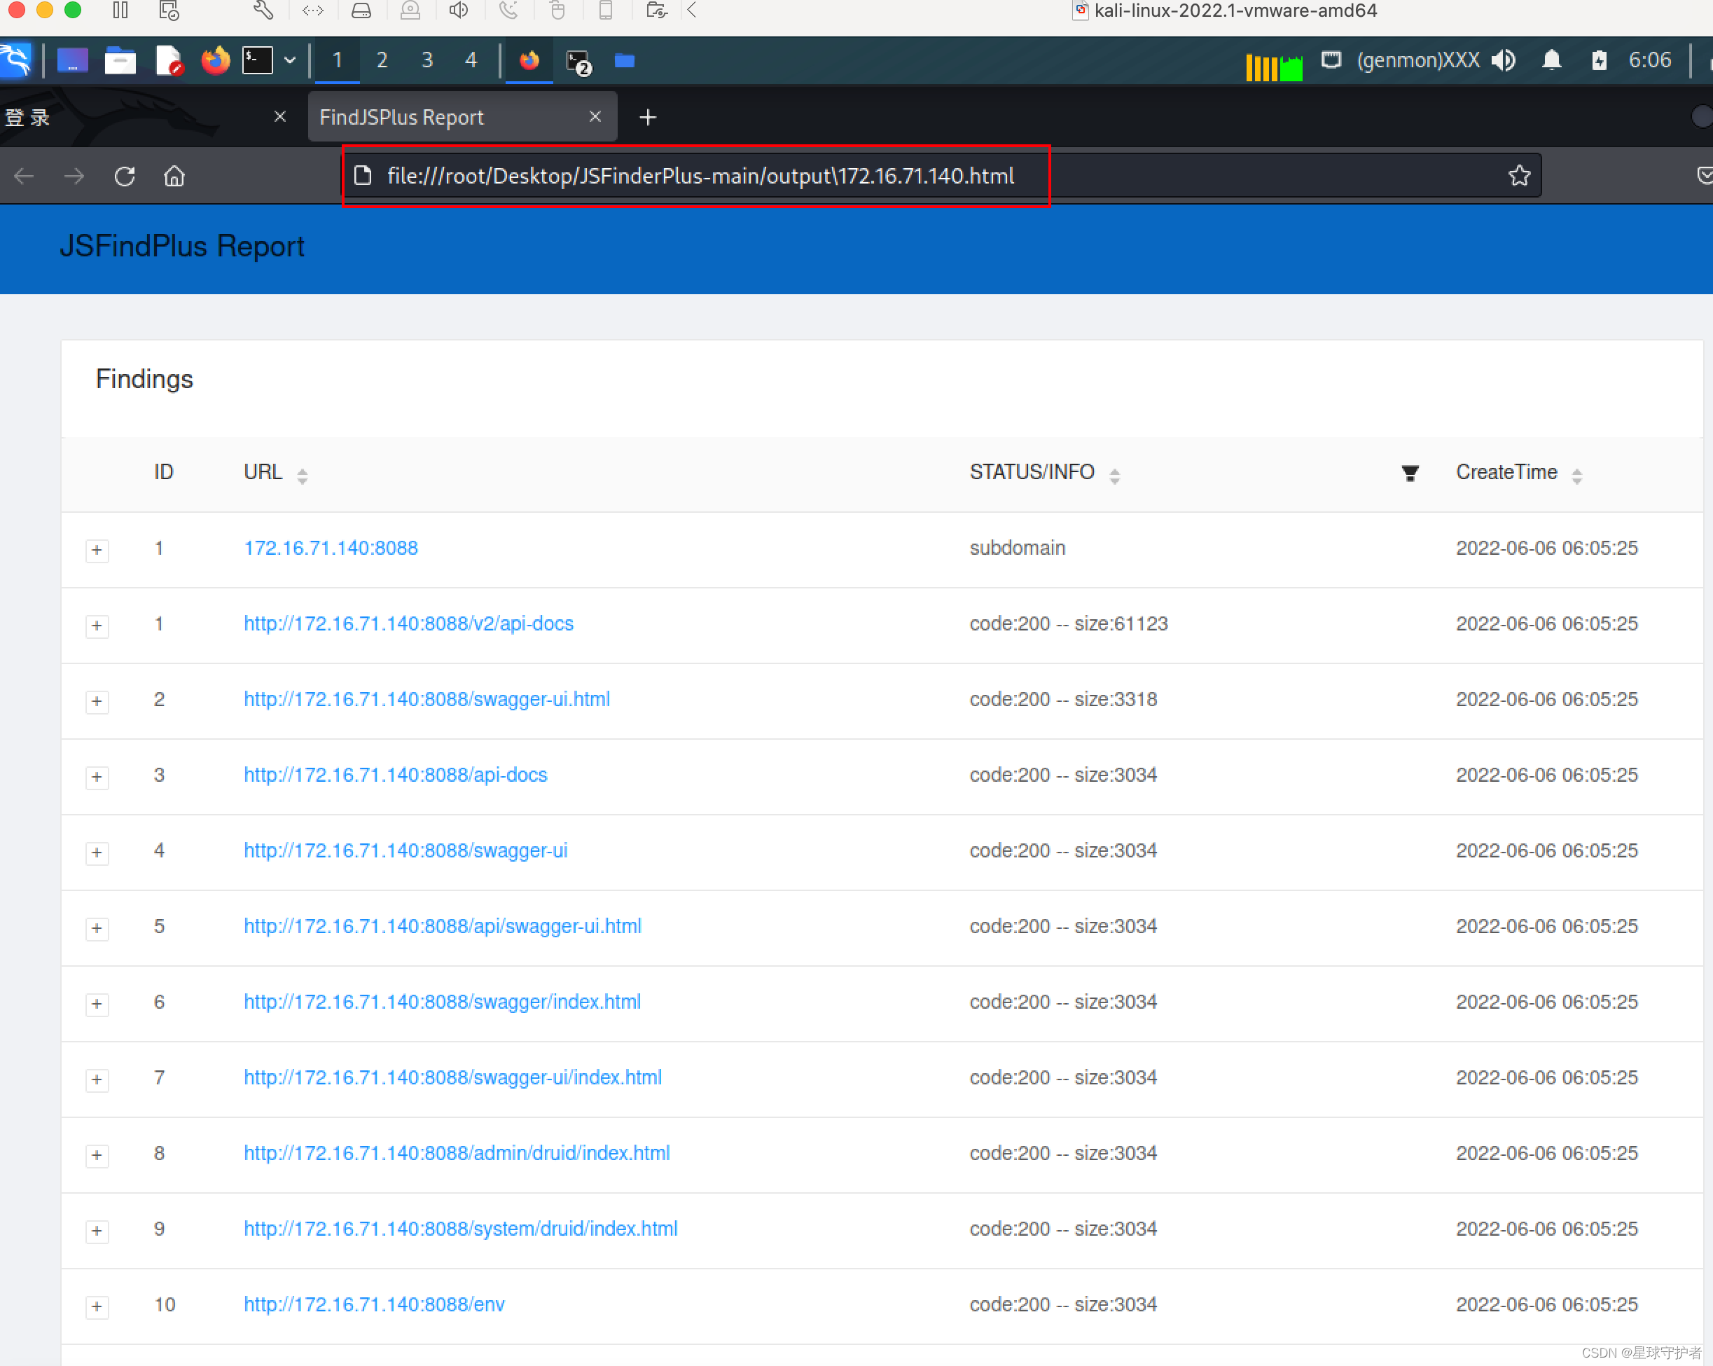Open the terminal emulator launcher
This screenshot has width=1713, height=1366.
(258, 60)
